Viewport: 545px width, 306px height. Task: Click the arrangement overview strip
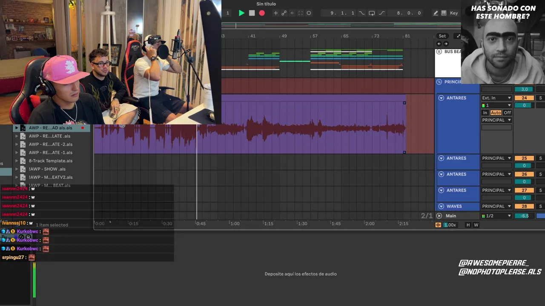341,25
